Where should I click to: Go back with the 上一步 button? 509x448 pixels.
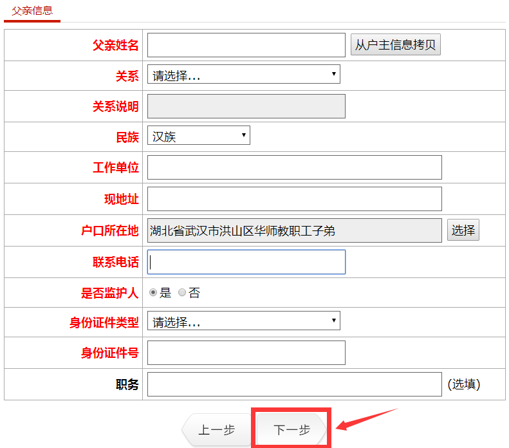pos(216,430)
